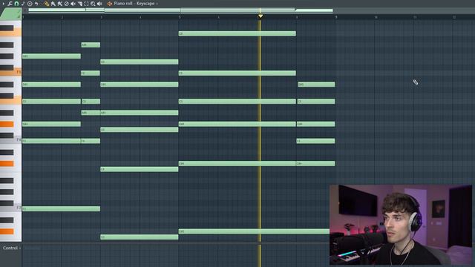Image resolution: width=475 pixels, height=267 pixels.
Task: Select the dashed-box Select tool
Action: tap(86, 4)
